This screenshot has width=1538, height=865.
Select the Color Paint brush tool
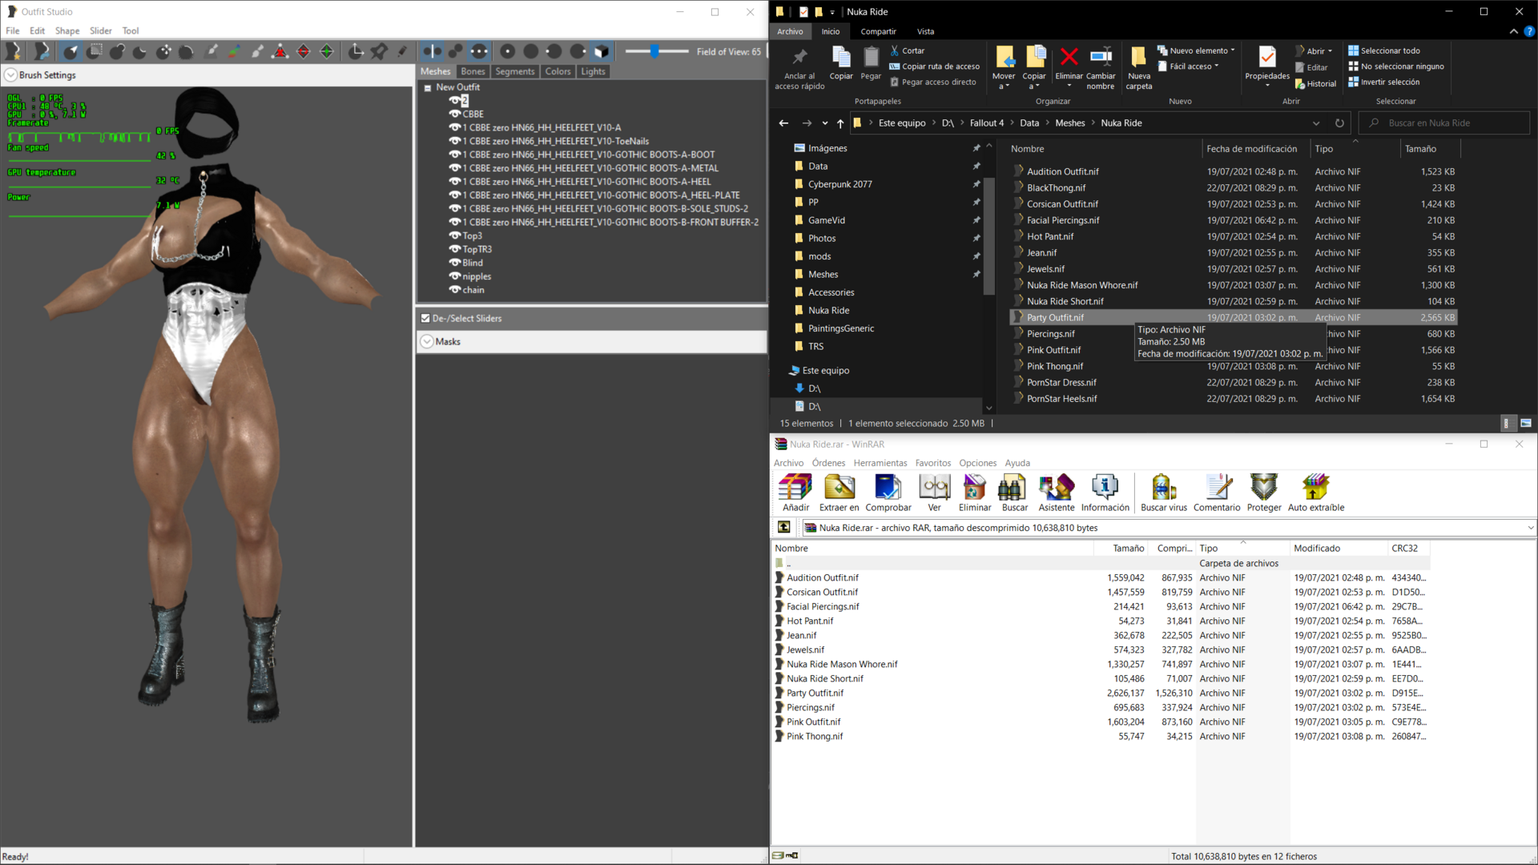click(234, 51)
